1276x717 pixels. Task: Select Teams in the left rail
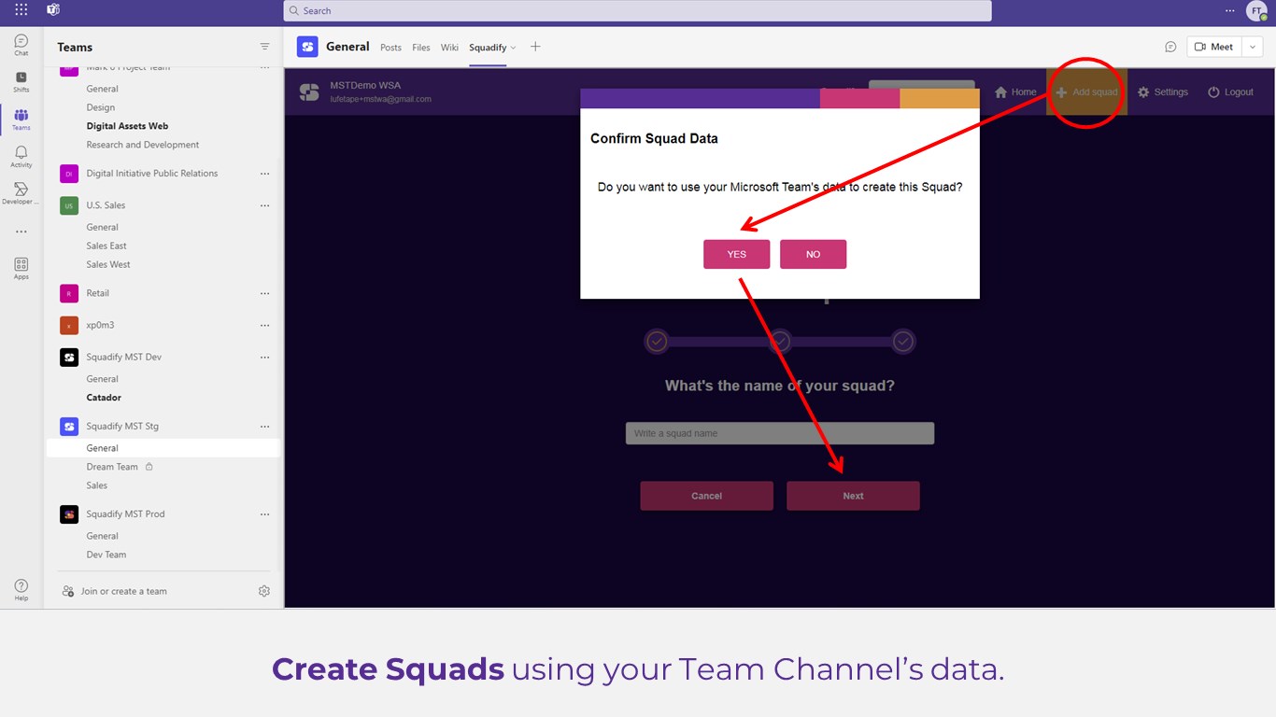[21, 119]
